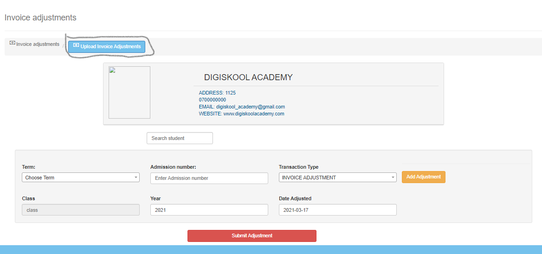Click the DIGISKOOL ACADEMY school title
Image resolution: width=542 pixels, height=254 pixels.
[x=248, y=77]
